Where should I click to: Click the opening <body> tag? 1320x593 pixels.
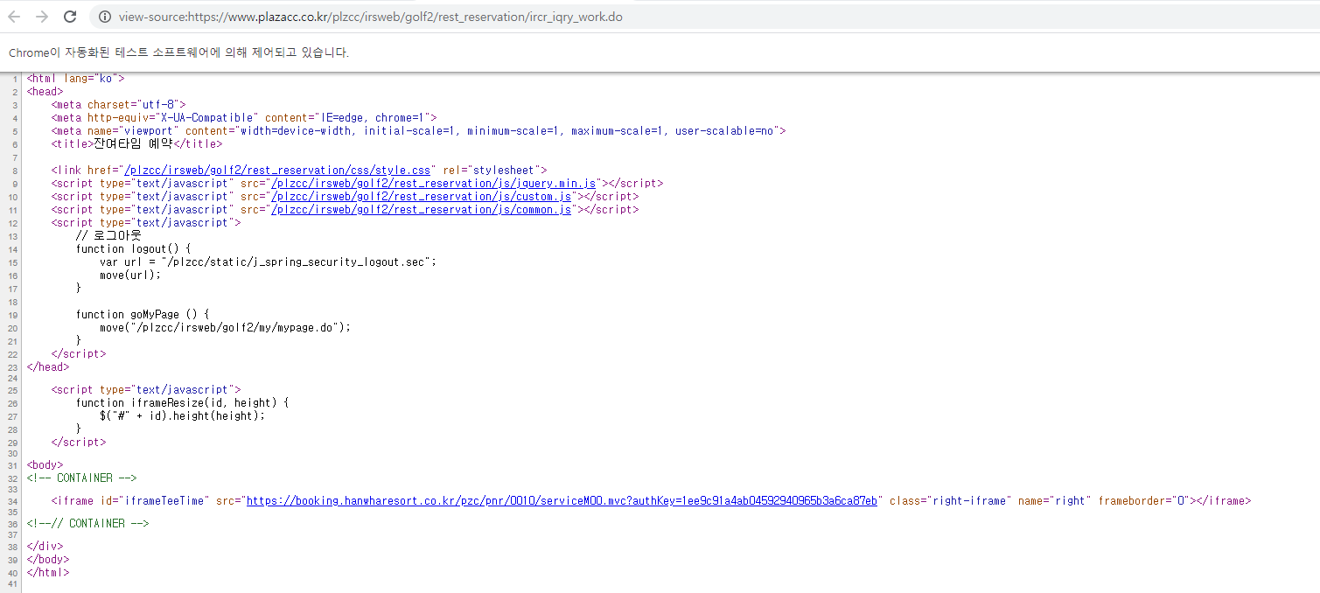(x=45, y=465)
